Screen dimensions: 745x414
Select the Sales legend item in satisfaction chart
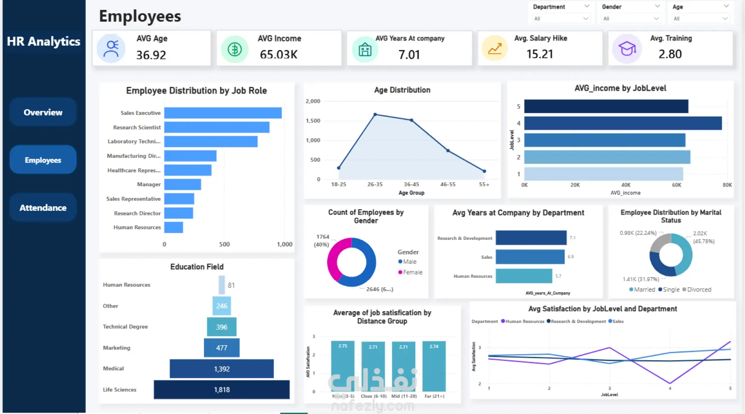point(616,321)
